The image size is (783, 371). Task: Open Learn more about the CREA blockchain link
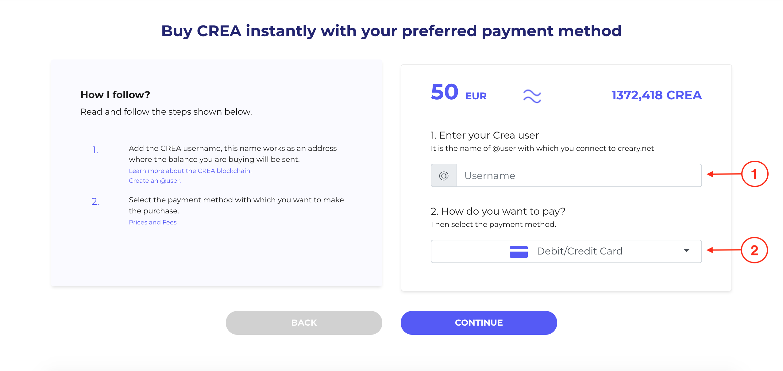point(190,171)
